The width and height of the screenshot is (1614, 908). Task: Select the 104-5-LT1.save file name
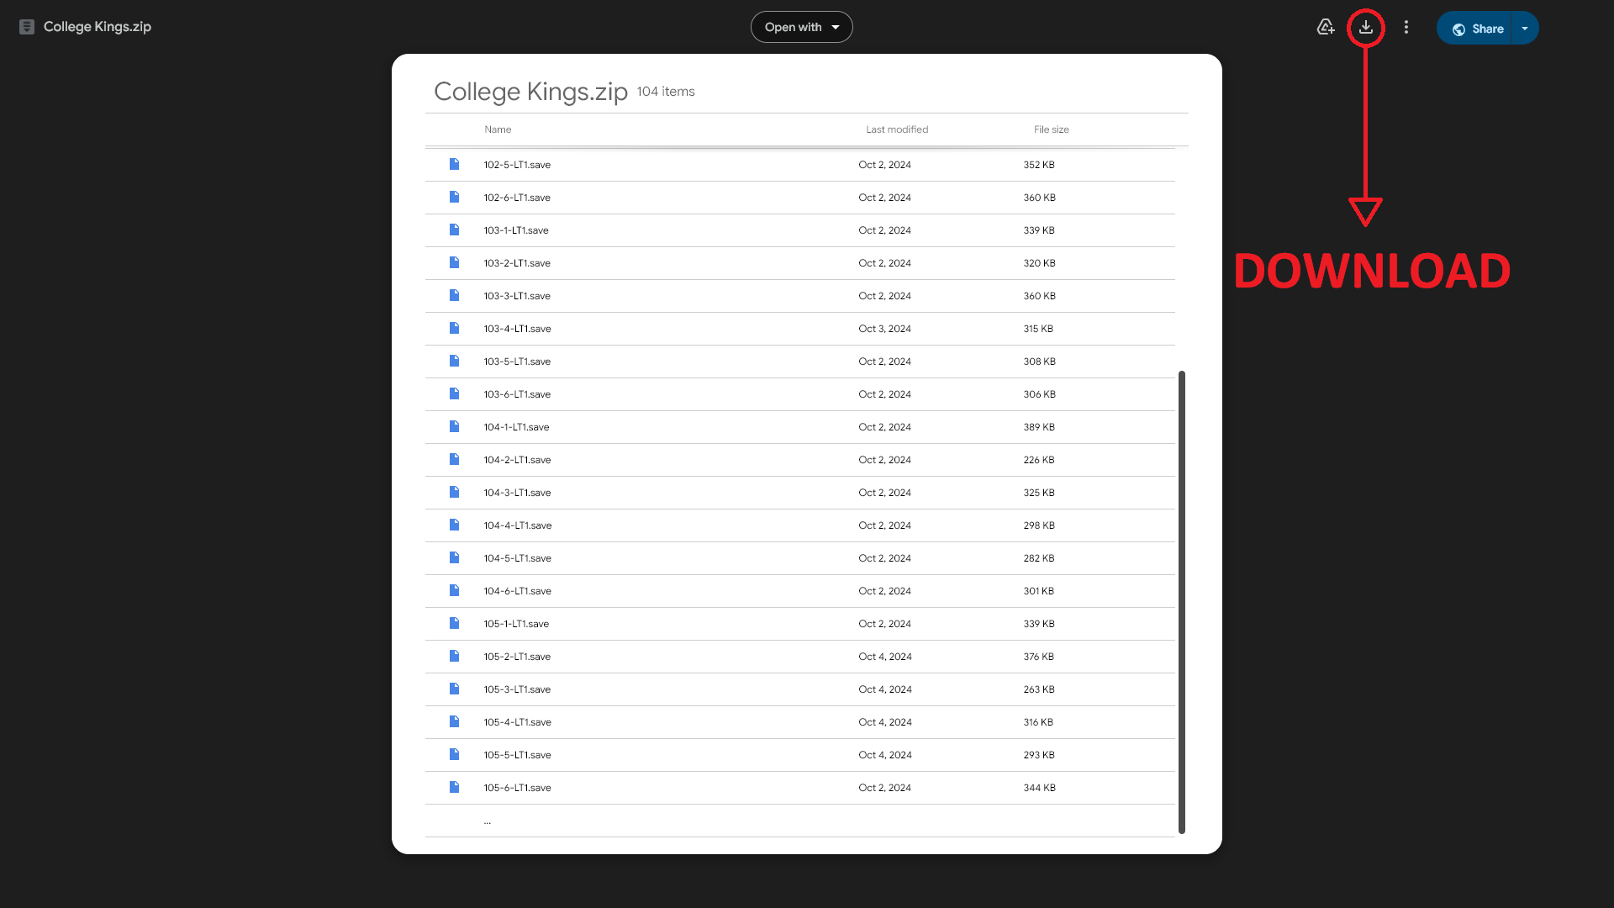pyautogui.click(x=517, y=558)
